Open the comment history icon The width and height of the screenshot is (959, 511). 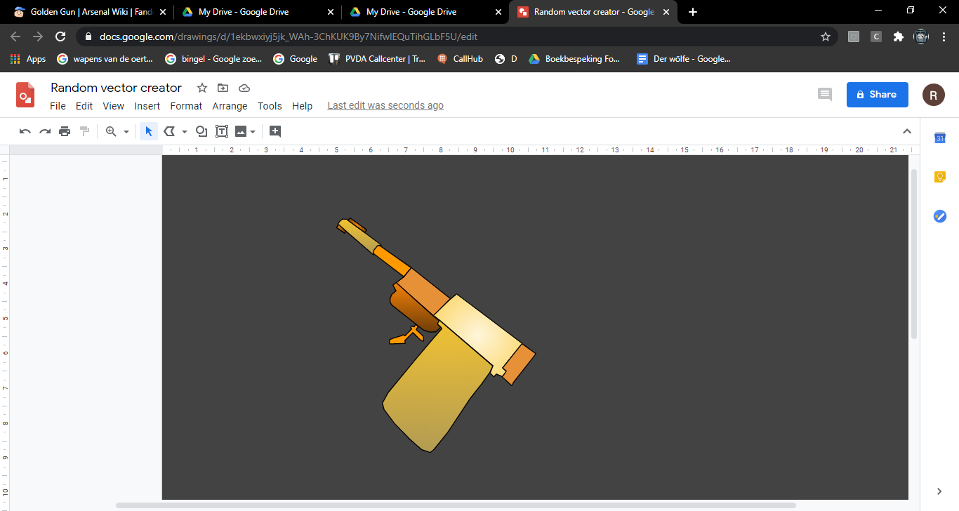click(x=825, y=94)
